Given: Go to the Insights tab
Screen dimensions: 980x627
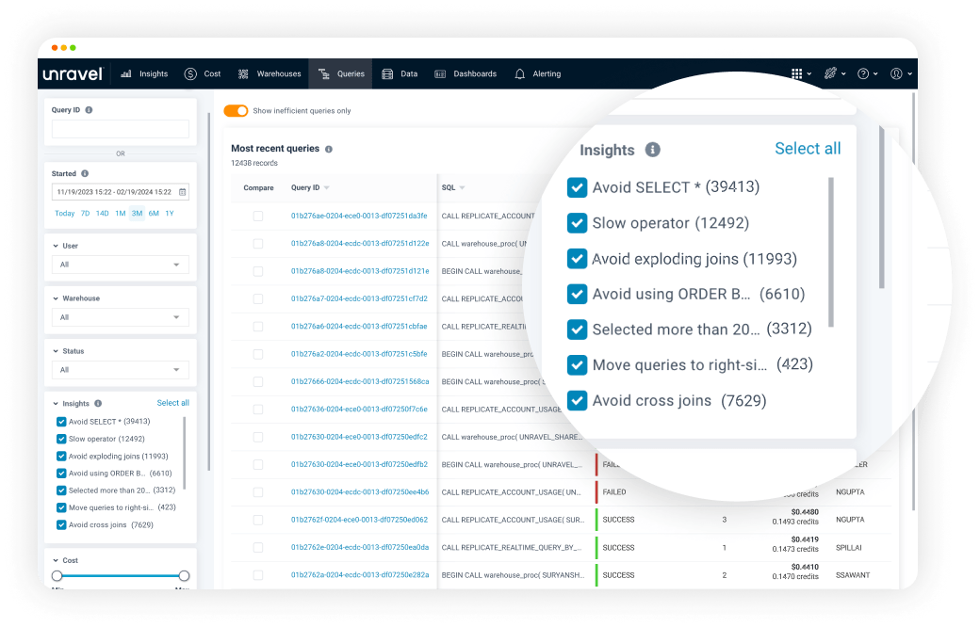Looking at the screenshot, I should click(144, 73).
